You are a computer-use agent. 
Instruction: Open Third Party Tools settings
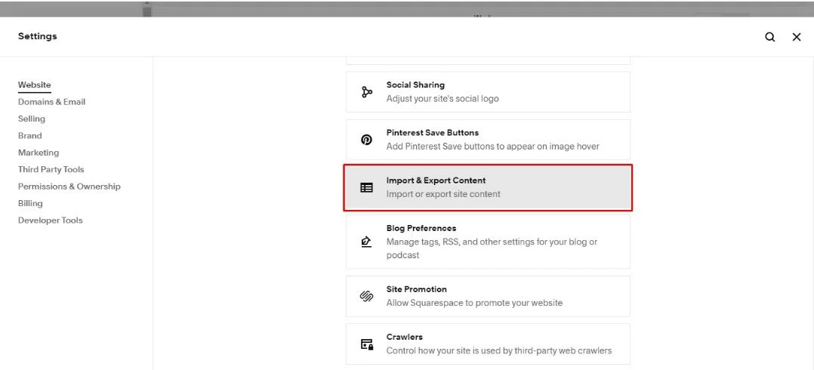(51, 169)
